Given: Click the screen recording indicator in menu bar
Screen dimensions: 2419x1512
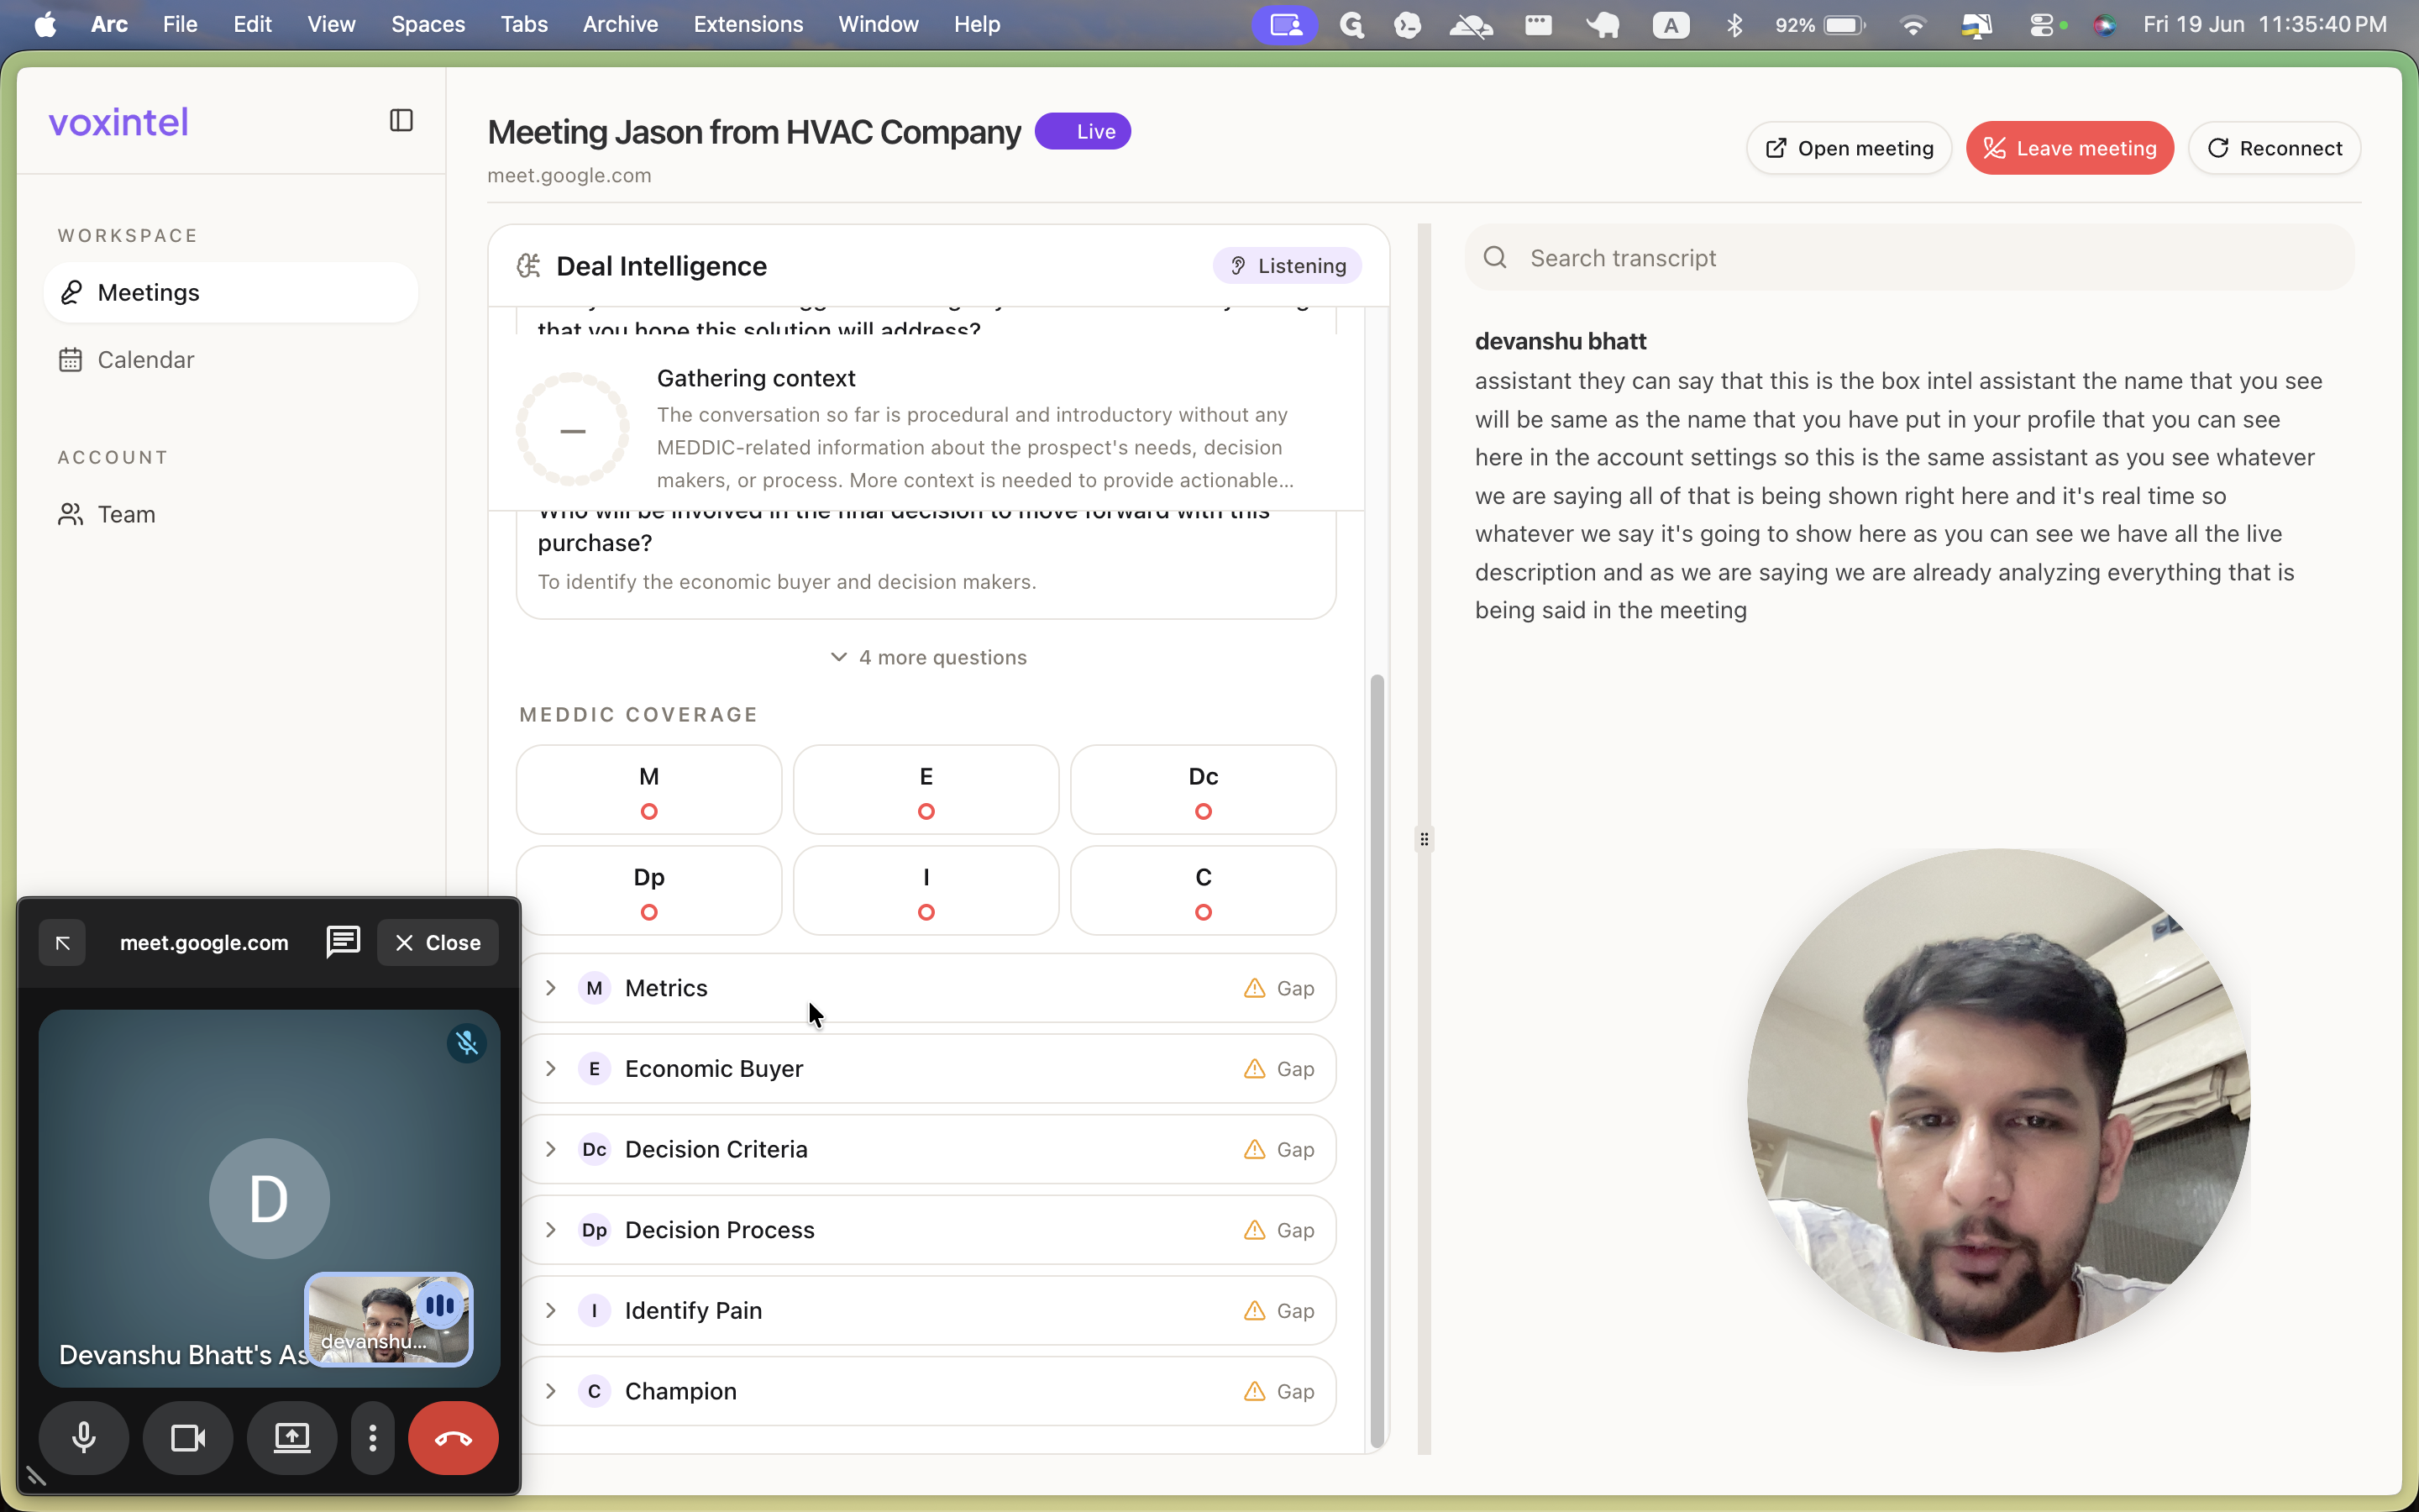Looking at the screenshot, I should pyautogui.click(x=1285, y=25).
